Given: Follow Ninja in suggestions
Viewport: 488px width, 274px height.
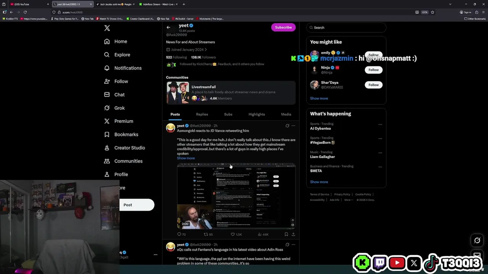Looking at the screenshot, I should click(x=374, y=70).
